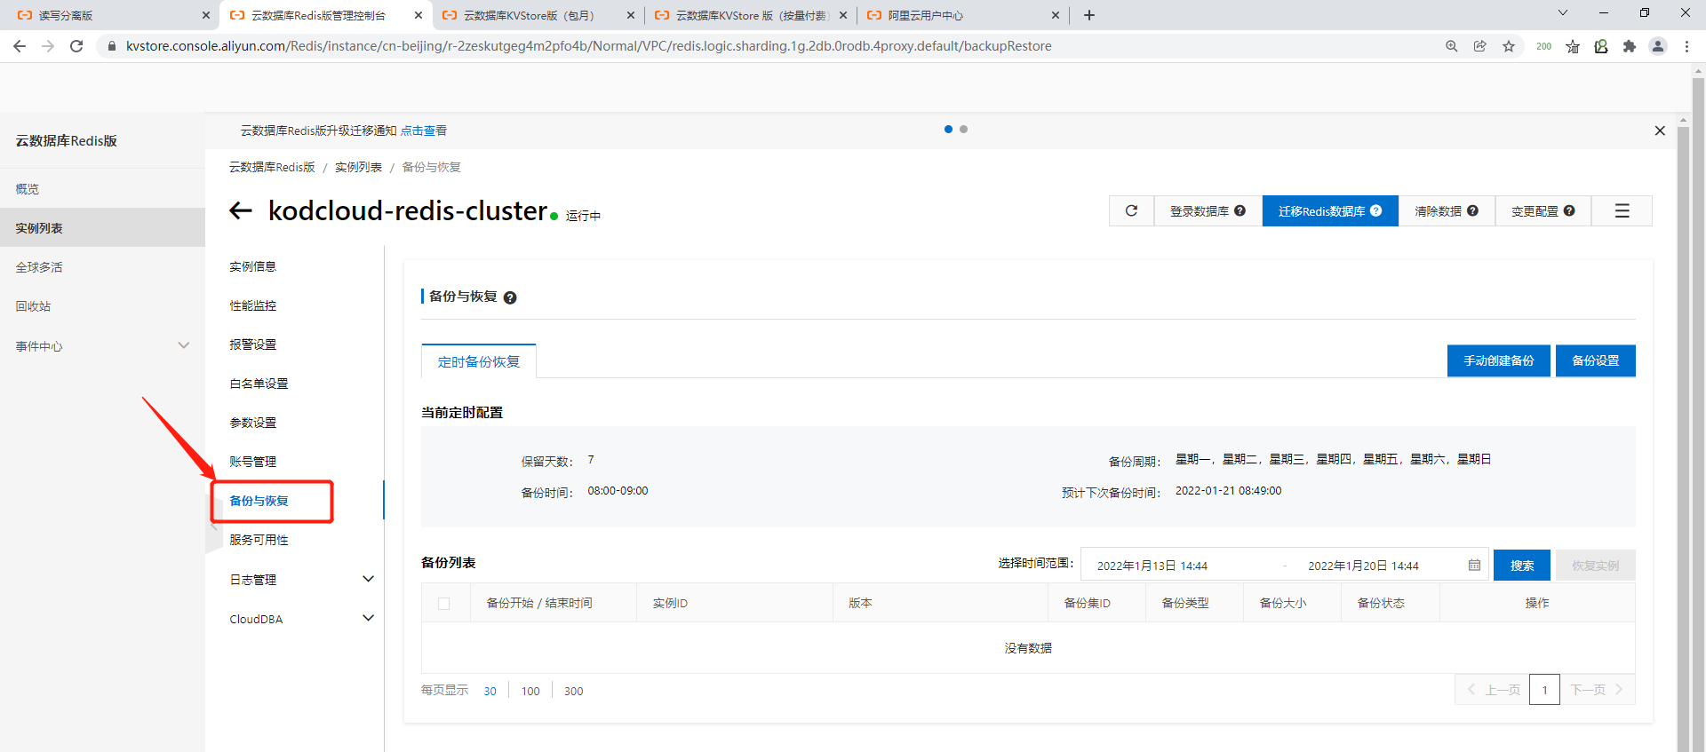Click 手动创建备份 button
This screenshot has height=752, width=1706.
pyautogui.click(x=1499, y=360)
